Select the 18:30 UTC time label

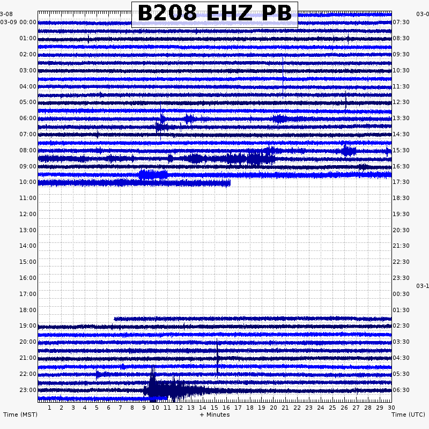[x=401, y=198]
